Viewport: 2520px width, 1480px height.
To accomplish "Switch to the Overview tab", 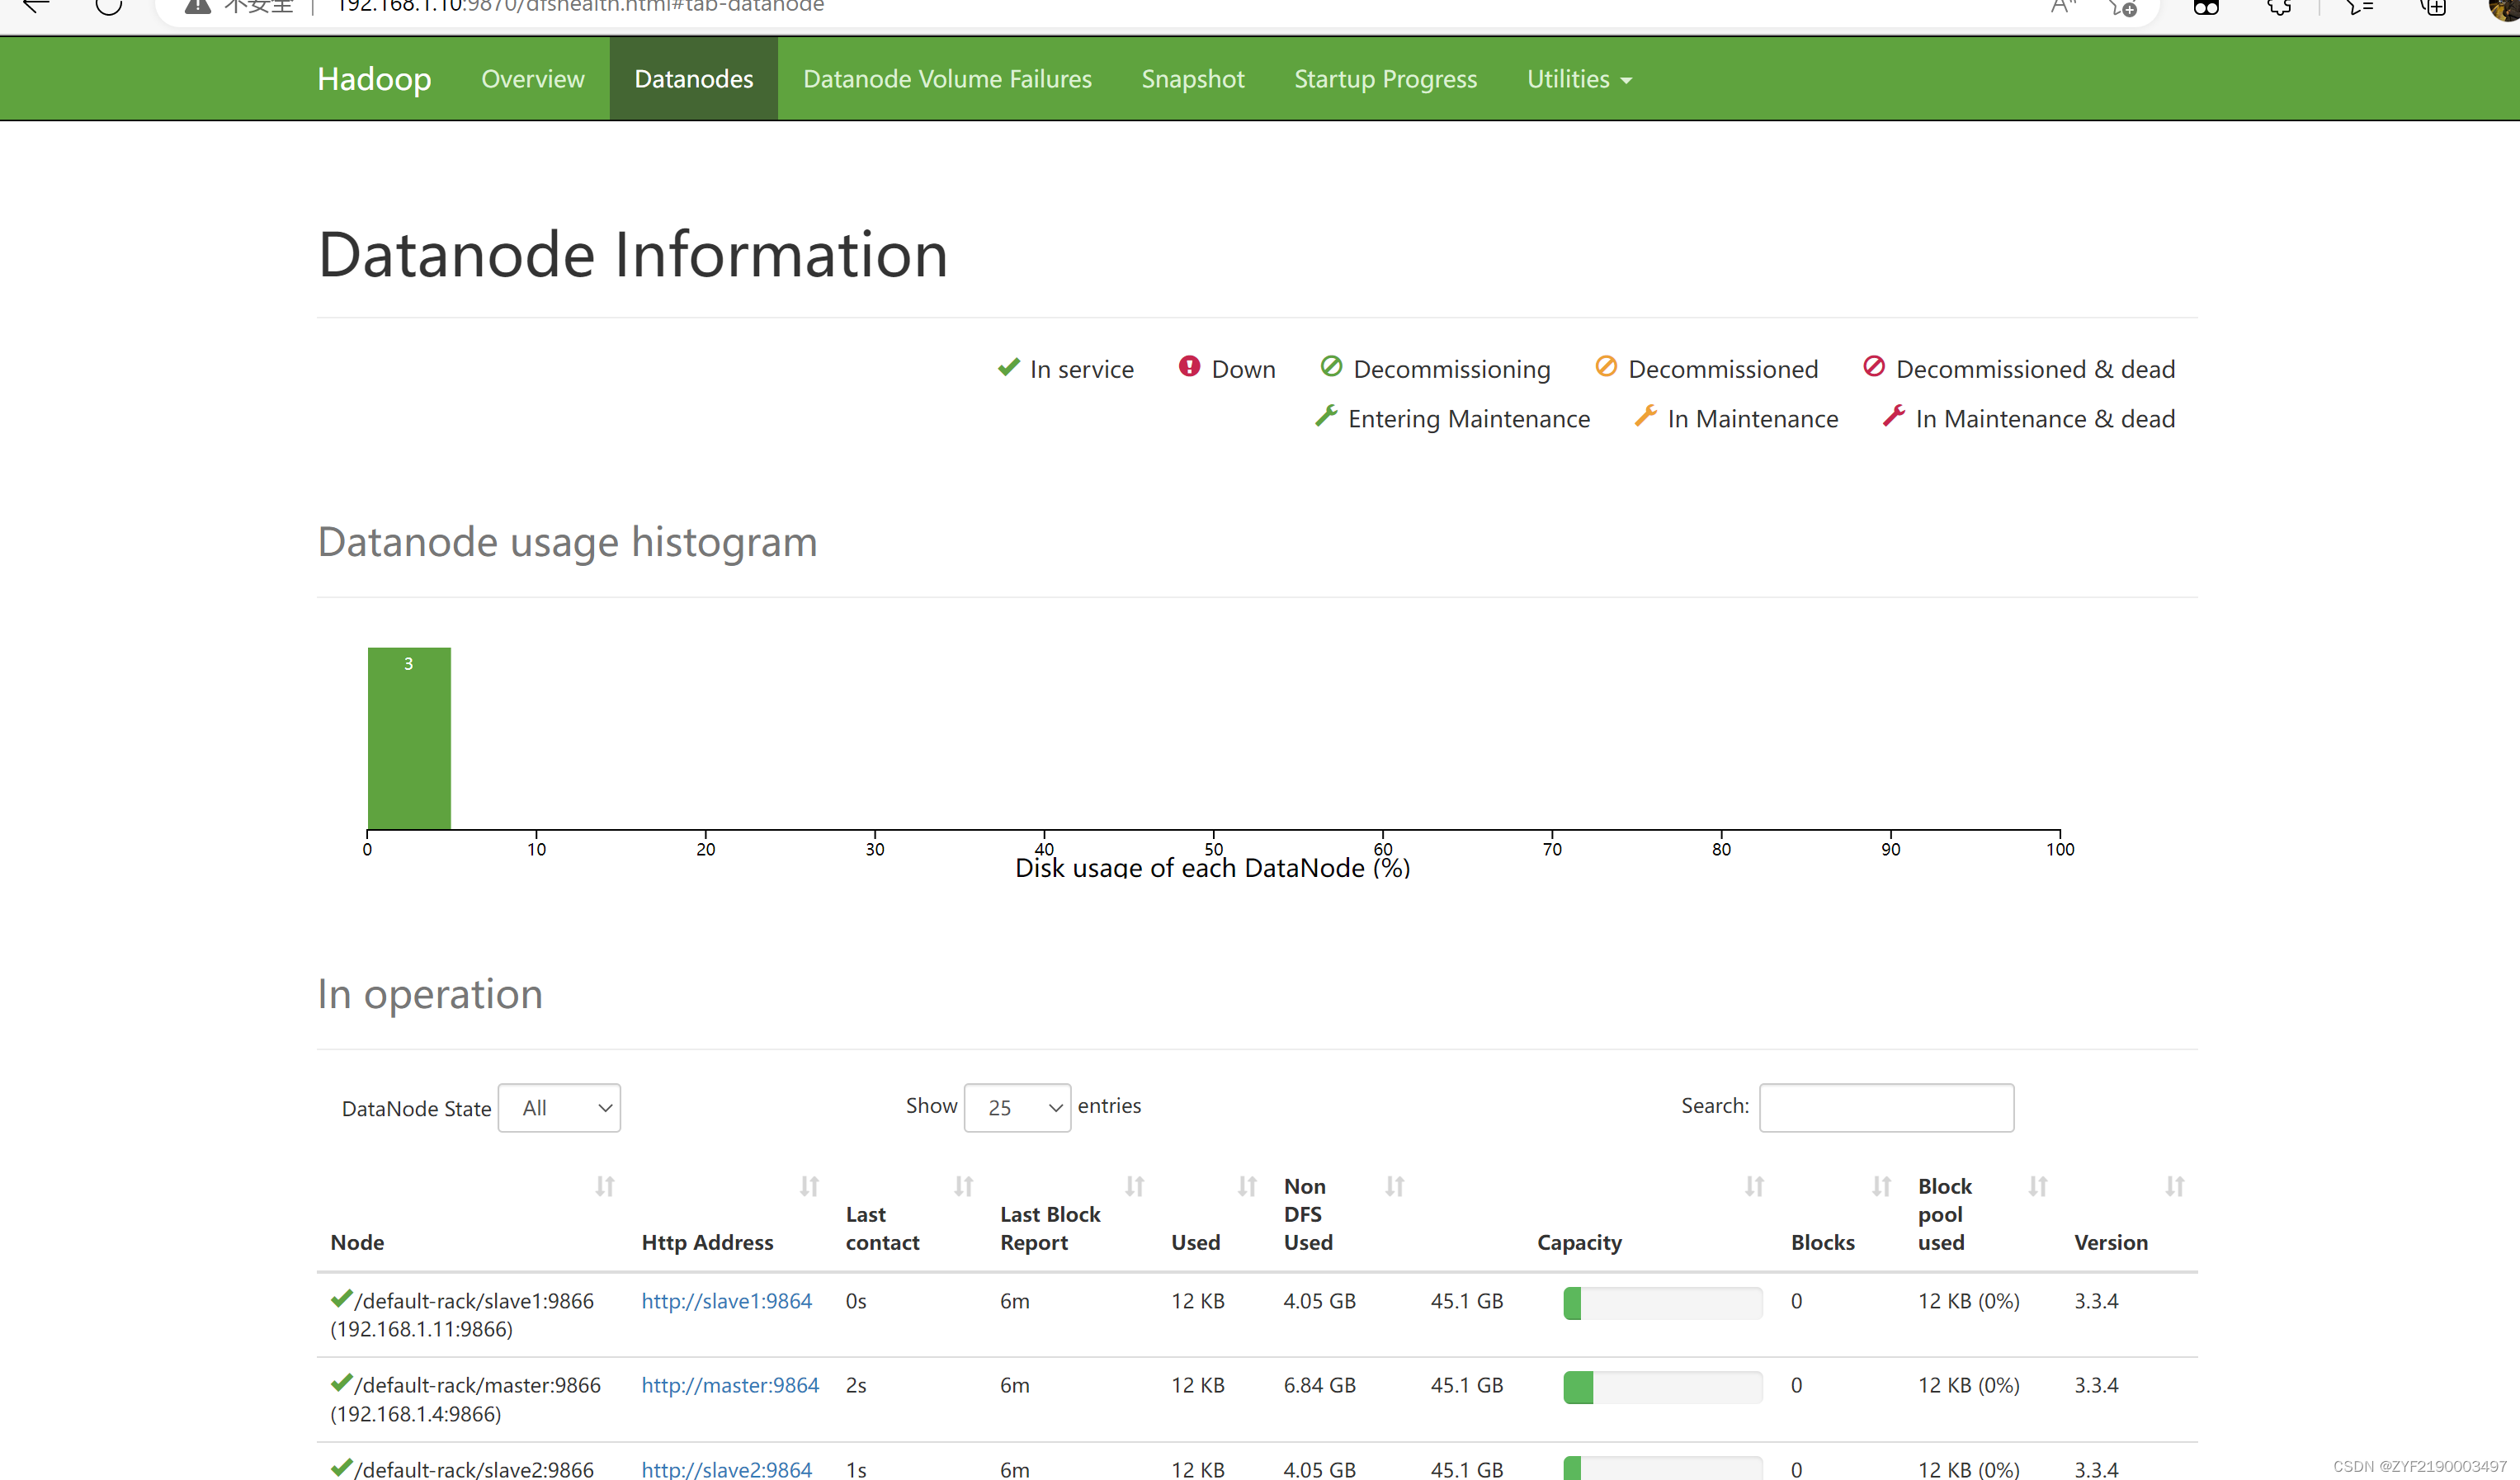I will click(532, 79).
